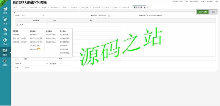
Task: Open 销售明细表 in the reports menu
Action: [x=33, y=34]
